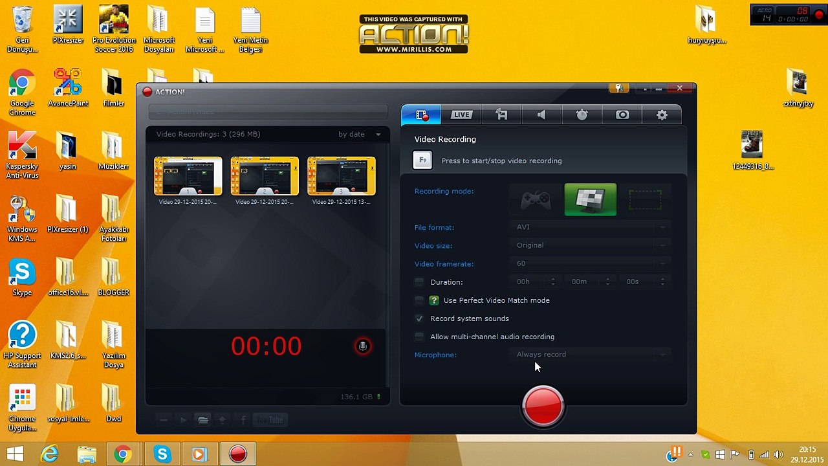
Task: Open the Kaspersky Anti-Virus desktop shortcut
Action: click(22, 156)
